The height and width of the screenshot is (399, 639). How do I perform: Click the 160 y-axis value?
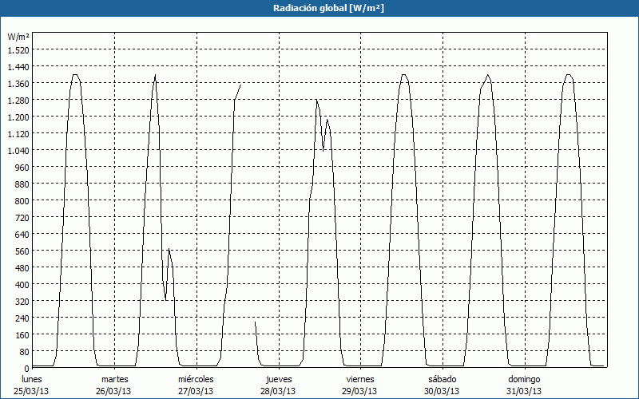click(23, 335)
